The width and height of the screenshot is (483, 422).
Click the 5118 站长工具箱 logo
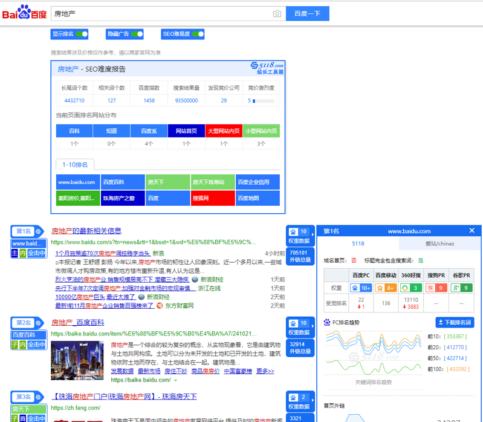tap(267, 68)
